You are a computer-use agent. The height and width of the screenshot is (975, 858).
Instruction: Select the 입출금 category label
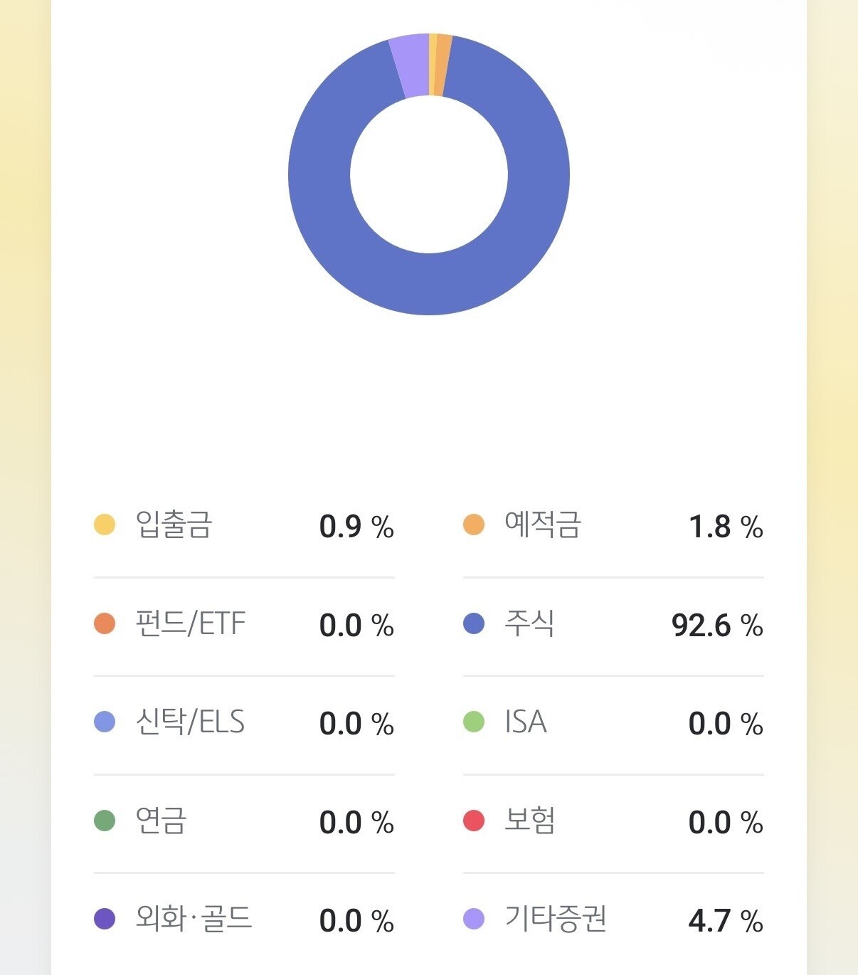pos(174,525)
